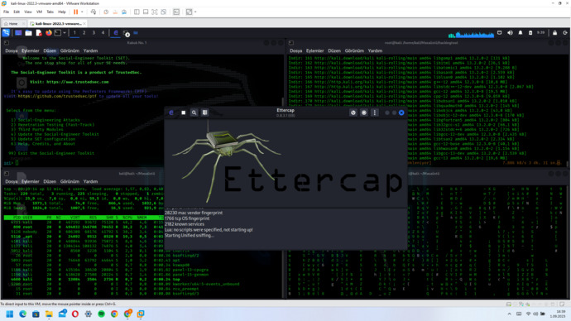Viewport: 571px width, 321px height.
Task: Open the Kali applications menu icon
Action: [6, 33]
